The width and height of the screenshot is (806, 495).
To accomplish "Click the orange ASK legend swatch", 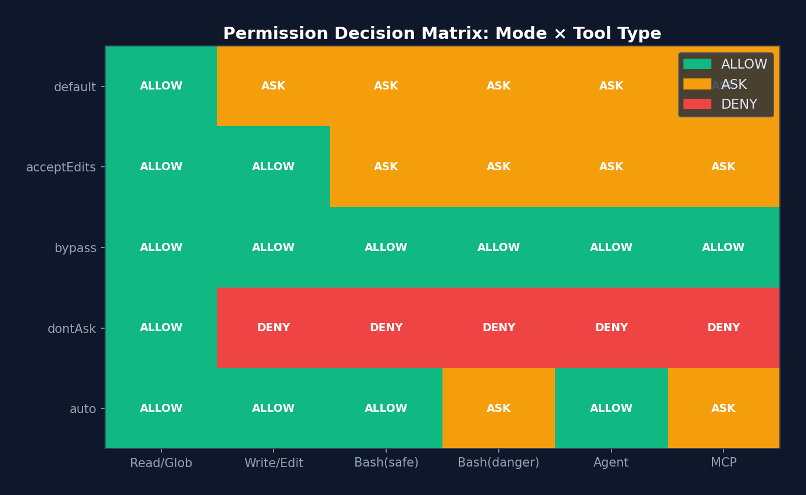I will click(x=697, y=84).
